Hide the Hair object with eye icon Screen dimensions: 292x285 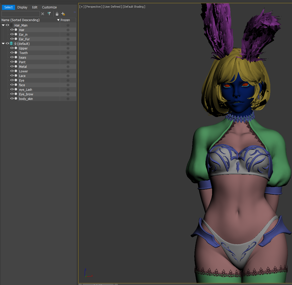pyautogui.click(x=12, y=30)
